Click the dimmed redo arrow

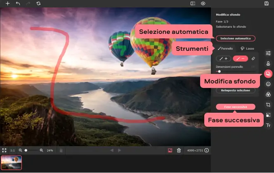28,3
